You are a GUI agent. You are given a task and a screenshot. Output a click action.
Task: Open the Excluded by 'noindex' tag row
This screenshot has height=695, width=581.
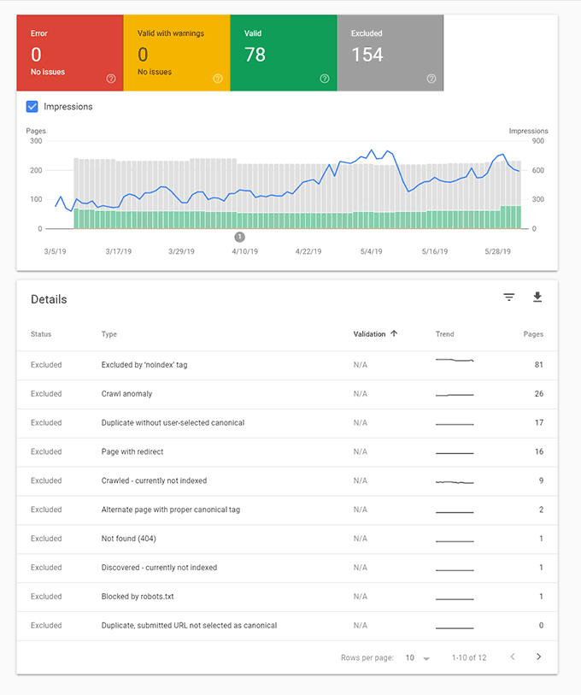[x=287, y=365]
